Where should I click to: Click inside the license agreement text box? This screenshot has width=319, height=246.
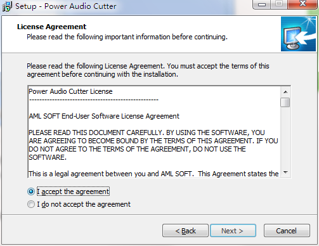coord(154,132)
